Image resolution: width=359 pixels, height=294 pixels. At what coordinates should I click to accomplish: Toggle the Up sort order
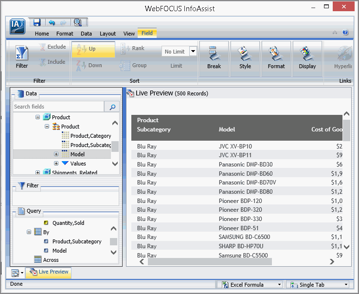(x=93, y=49)
